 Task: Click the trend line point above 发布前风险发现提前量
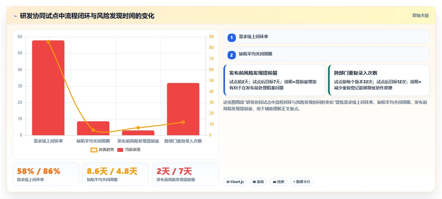138,128
